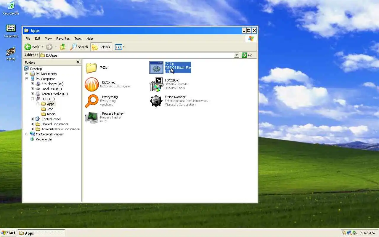The width and height of the screenshot is (379, 237).
Task: Select Control Panel in tree
Action: [x=51, y=119]
